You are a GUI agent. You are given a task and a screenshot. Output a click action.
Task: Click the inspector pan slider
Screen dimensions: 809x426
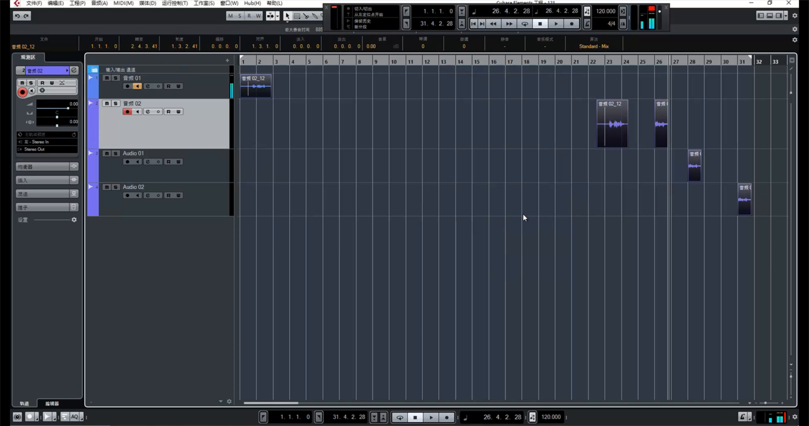(x=57, y=116)
